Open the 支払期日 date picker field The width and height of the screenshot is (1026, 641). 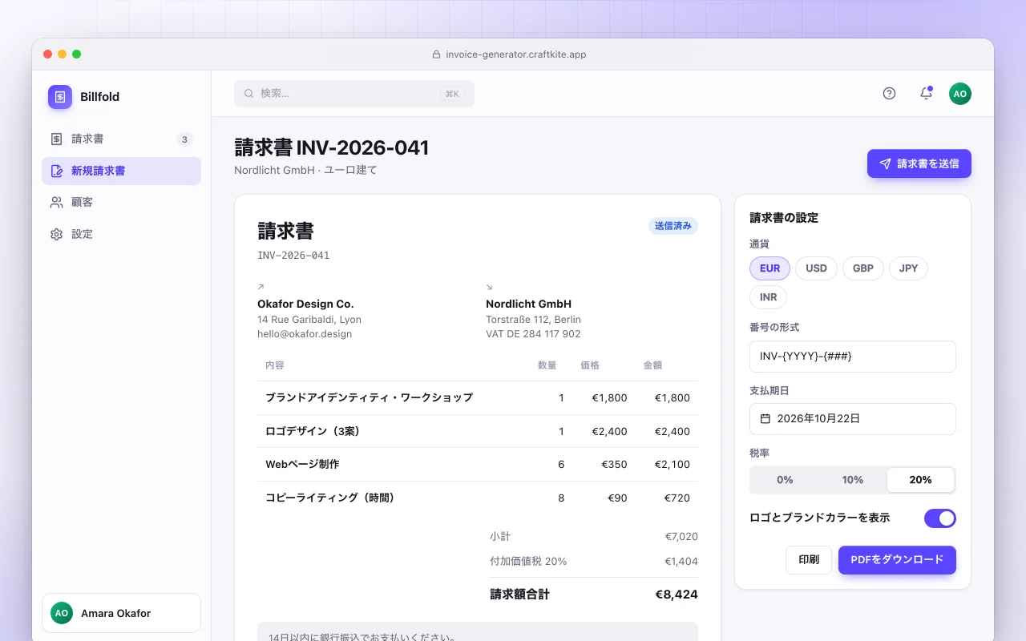(853, 419)
